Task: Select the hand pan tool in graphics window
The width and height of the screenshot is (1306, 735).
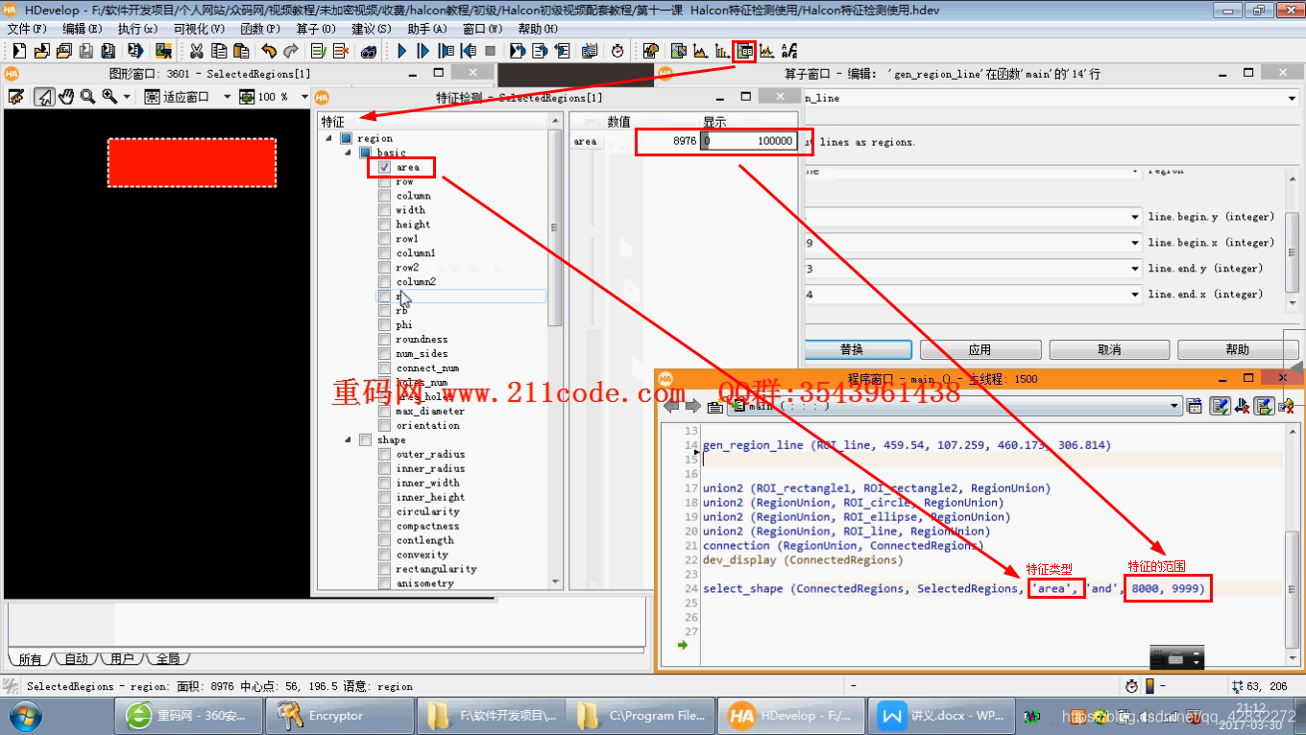Action: 66,96
